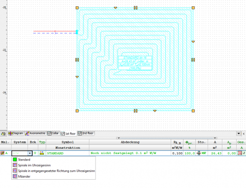Switch to the Diagram tab

tap(16, 134)
